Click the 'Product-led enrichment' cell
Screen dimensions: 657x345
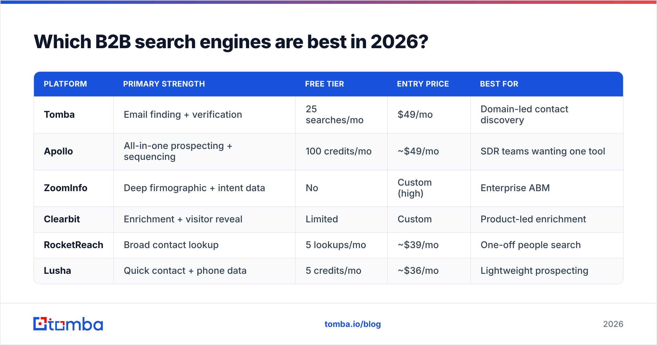click(x=547, y=219)
